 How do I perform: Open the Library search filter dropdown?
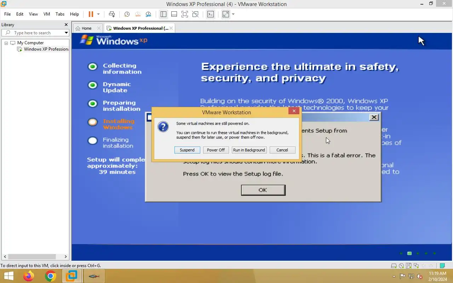click(66, 33)
